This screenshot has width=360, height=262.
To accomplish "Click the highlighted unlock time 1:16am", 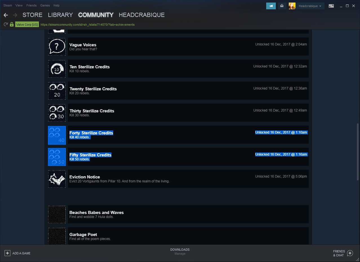I will point(281,154).
